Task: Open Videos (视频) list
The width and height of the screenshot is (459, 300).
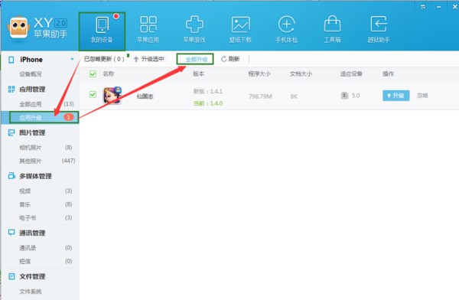Action: pos(25,191)
